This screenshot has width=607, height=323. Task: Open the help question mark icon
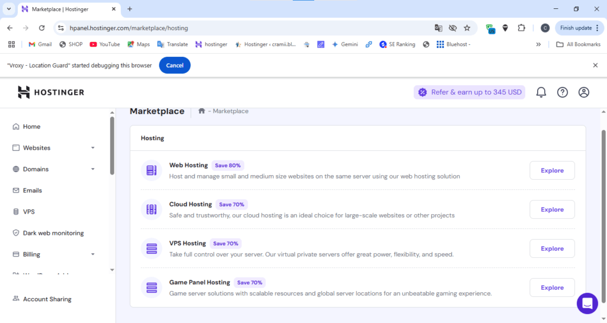562,92
